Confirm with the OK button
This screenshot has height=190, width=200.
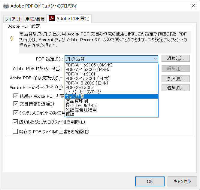point(150,182)
